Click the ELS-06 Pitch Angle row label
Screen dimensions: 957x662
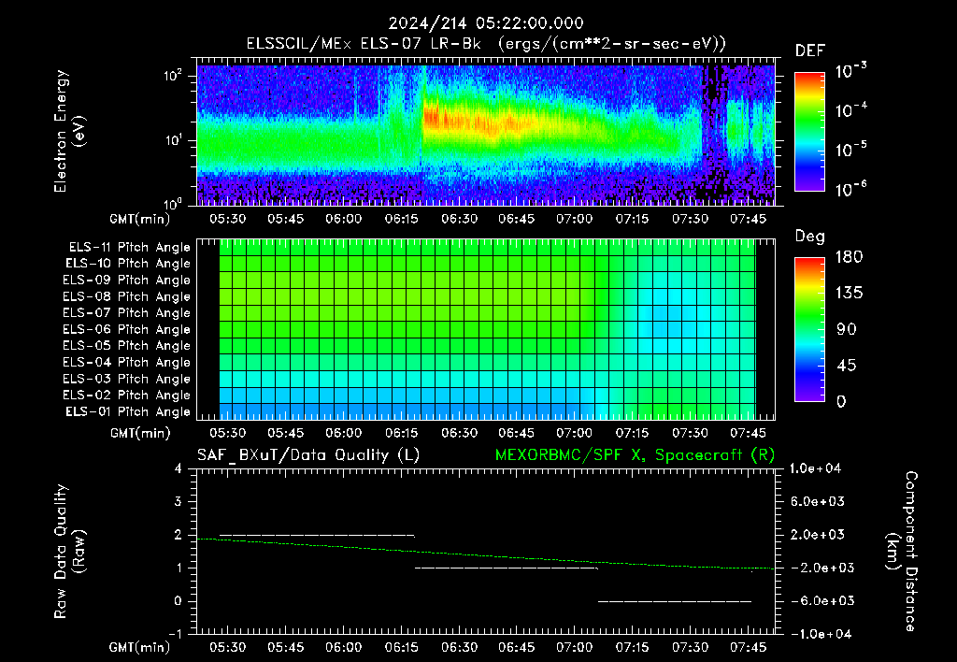pos(126,330)
